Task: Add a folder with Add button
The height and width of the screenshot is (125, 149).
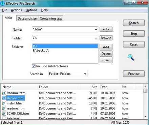Action: tap(106, 47)
